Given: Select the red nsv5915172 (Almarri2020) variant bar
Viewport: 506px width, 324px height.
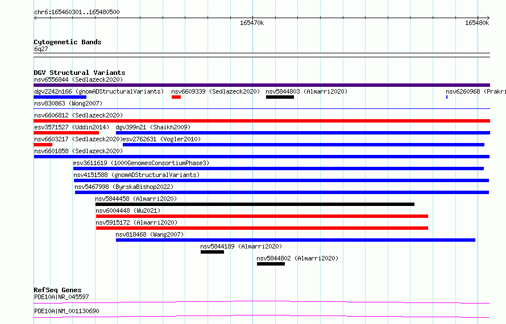Looking at the screenshot, I should tap(262, 228).
